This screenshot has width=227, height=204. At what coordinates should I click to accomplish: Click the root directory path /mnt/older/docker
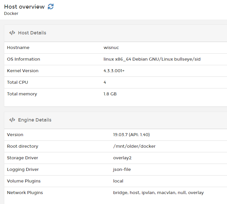pyautogui.click(x=134, y=146)
